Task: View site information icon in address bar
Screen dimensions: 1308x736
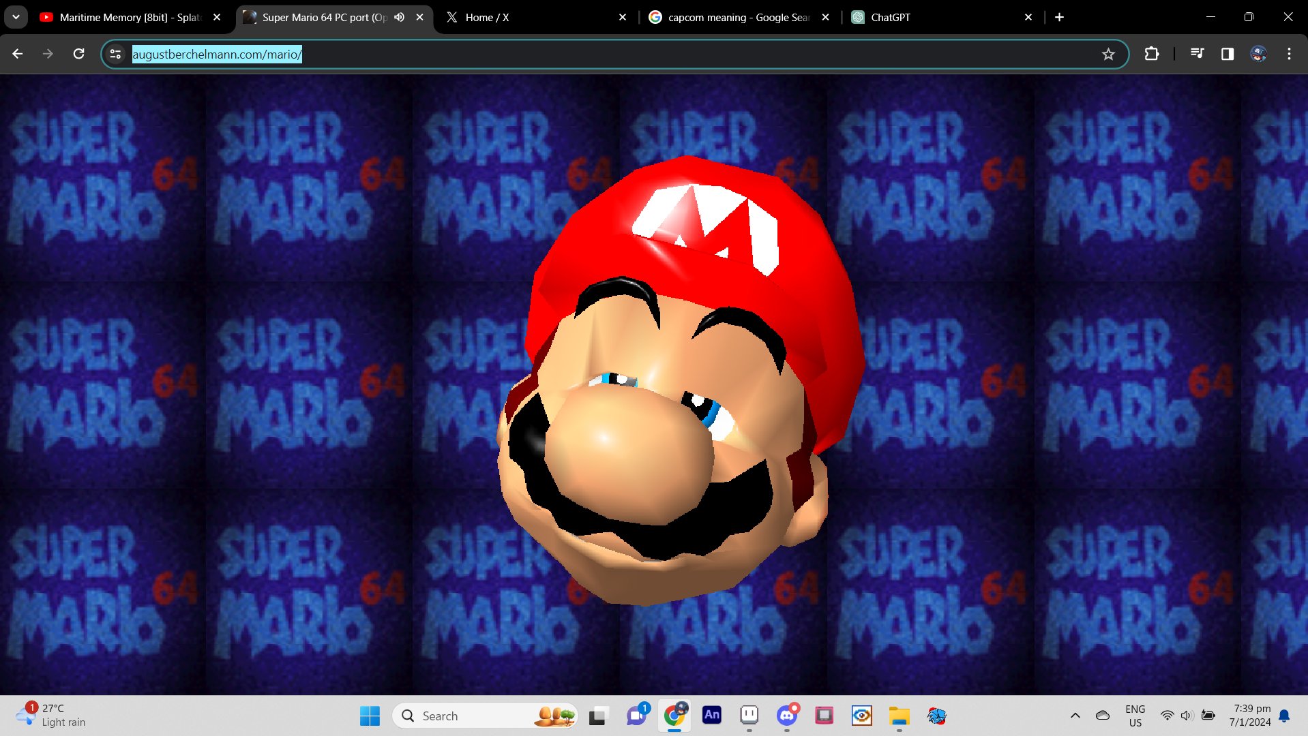Action: tap(116, 54)
